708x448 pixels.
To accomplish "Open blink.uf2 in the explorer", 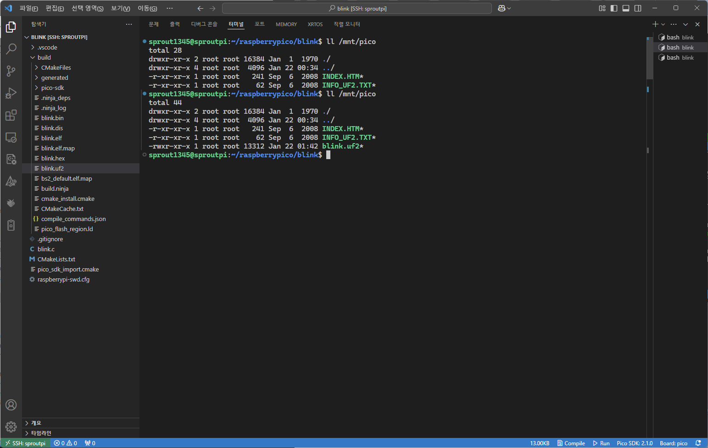I will [x=81, y=168].
